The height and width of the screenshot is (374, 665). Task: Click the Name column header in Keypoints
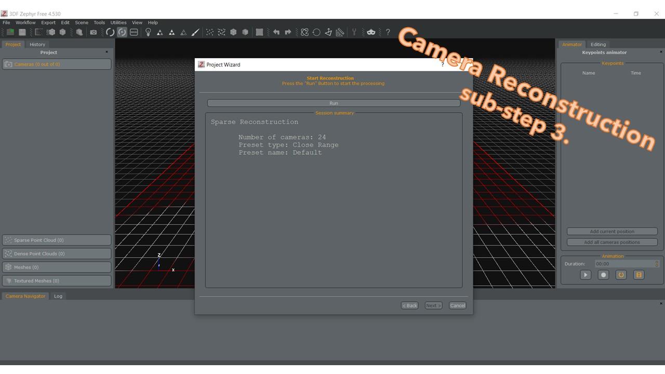click(589, 73)
